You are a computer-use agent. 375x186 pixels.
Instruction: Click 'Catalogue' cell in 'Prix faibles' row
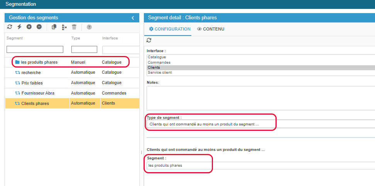pyautogui.click(x=111, y=83)
